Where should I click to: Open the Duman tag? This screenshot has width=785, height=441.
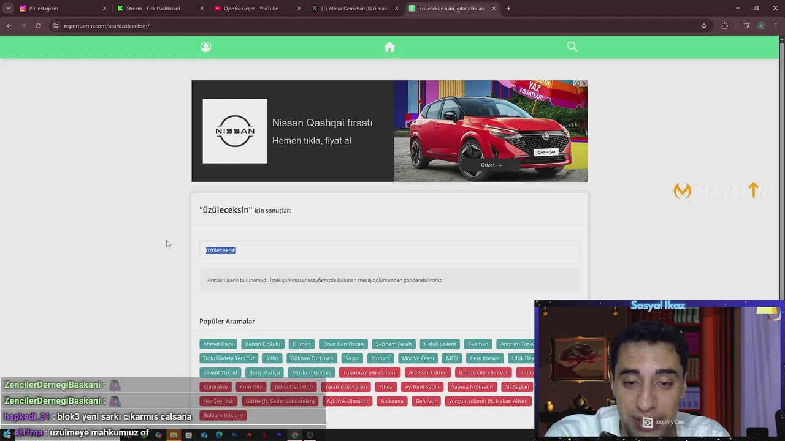tap(301, 344)
